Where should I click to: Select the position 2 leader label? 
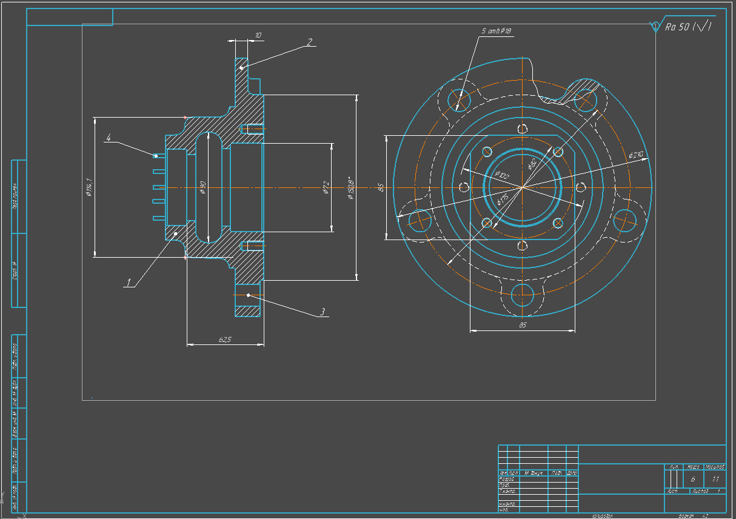coord(309,42)
